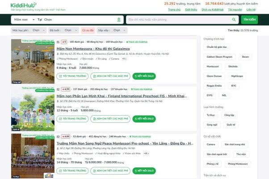Open Liên hệ page
The width and height of the screenshot is (269, 179).
coord(251,10)
